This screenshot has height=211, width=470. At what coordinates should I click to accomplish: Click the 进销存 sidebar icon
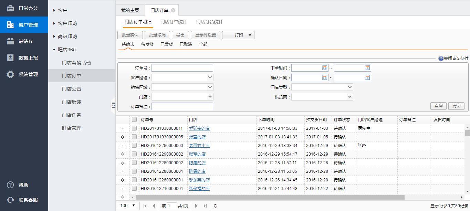tap(10, 41)
